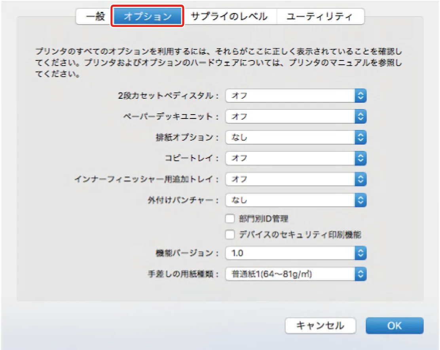This screenshot has width=440, height=350.
Task: Click the インナーフィニッシャー用追加トレイ label
Action: pos(146,179)
